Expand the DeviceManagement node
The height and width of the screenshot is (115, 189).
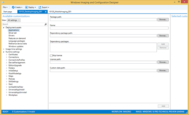7,63
